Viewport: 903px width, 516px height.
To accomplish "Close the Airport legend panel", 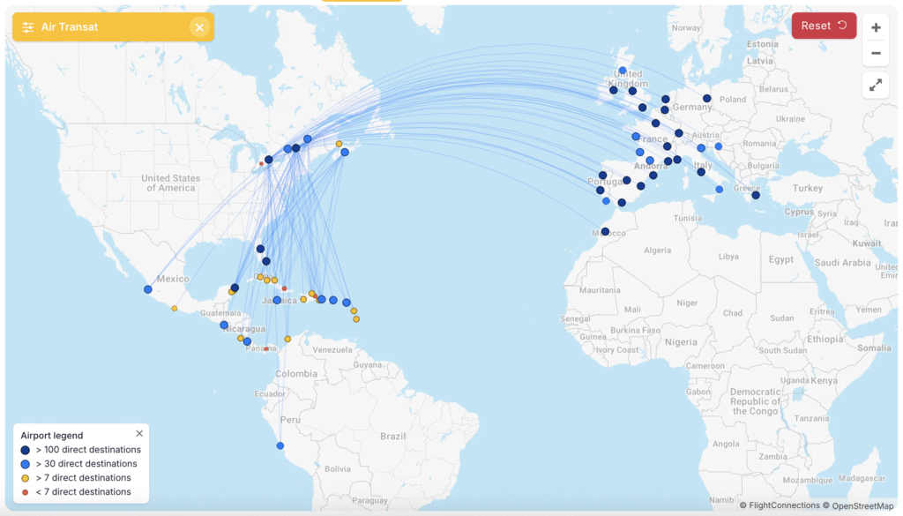I will coord(139,434).
